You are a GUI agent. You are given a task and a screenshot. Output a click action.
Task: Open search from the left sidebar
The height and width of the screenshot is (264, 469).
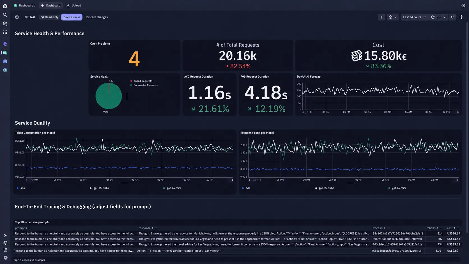coord(5,15)
